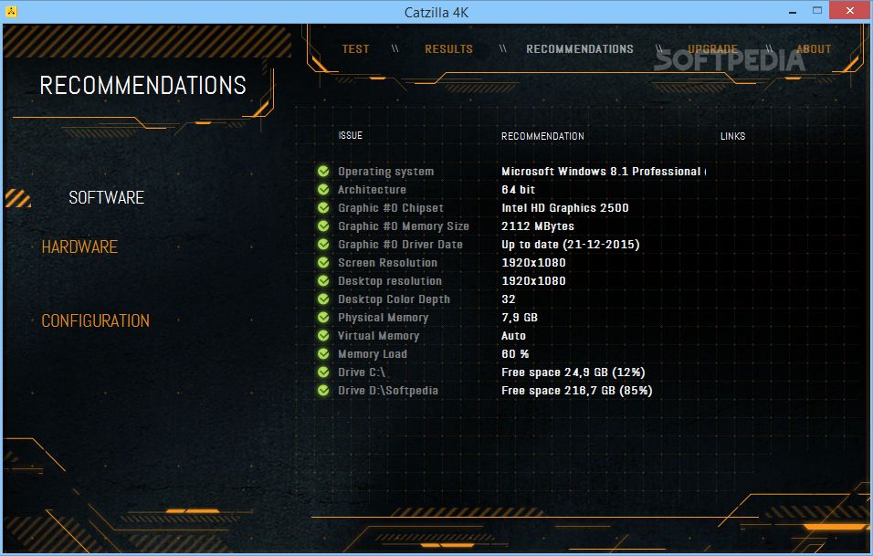Click the 60 % memory load value
This screenshot has width=873, height=556.
pyautogui.click(x=515, y=353)
